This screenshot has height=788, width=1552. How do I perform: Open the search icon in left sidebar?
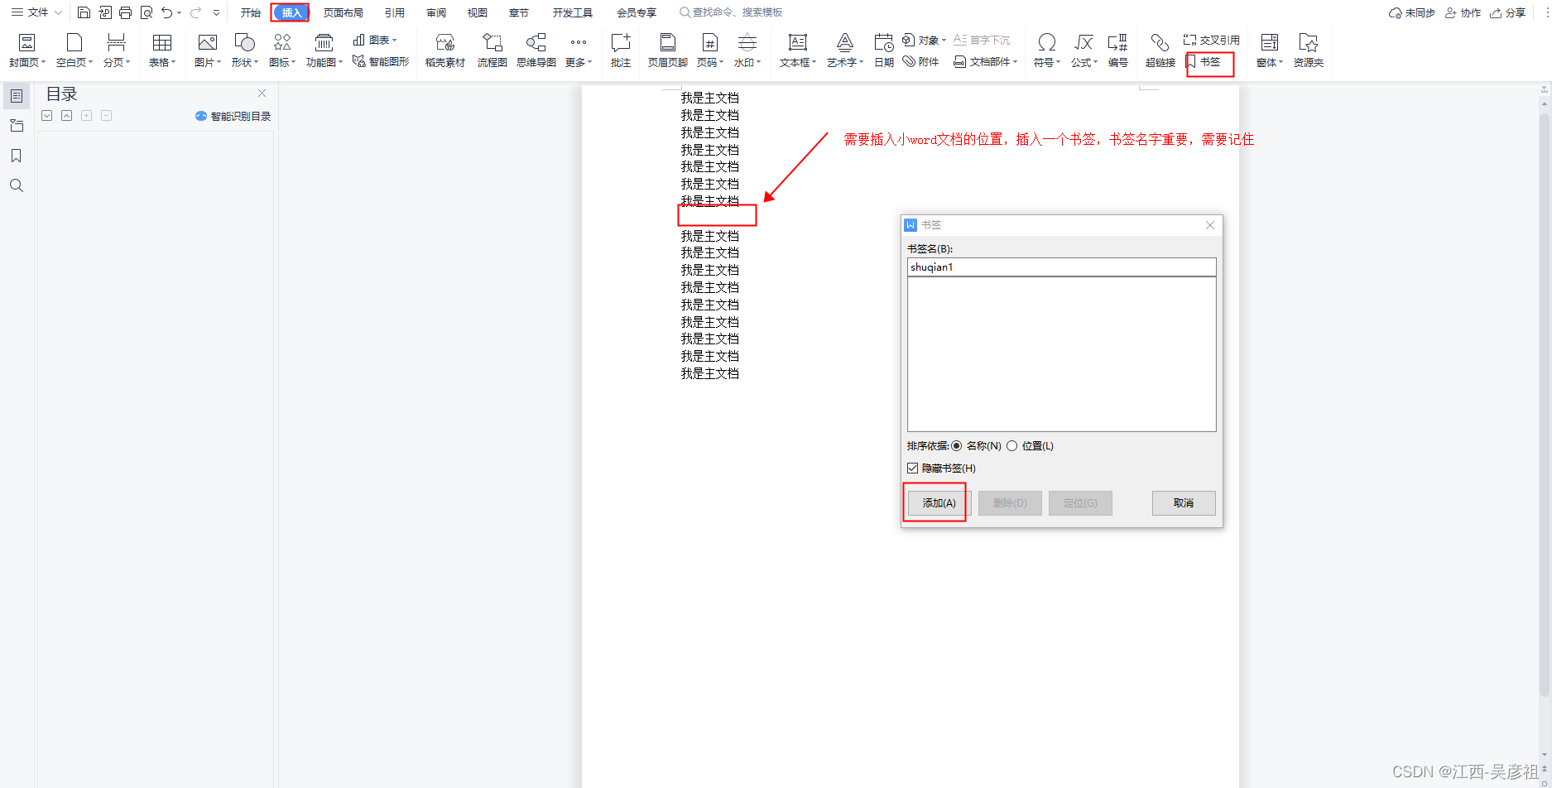(x=16, y=185)
